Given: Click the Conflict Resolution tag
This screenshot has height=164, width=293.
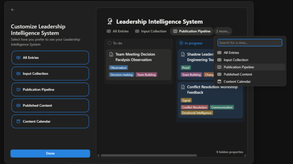Looking at the screenshot, I should coord(195,107).
